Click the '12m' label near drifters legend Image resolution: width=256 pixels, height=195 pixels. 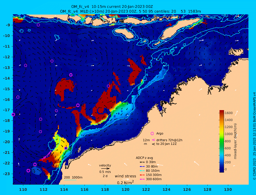tap(146, 140)
